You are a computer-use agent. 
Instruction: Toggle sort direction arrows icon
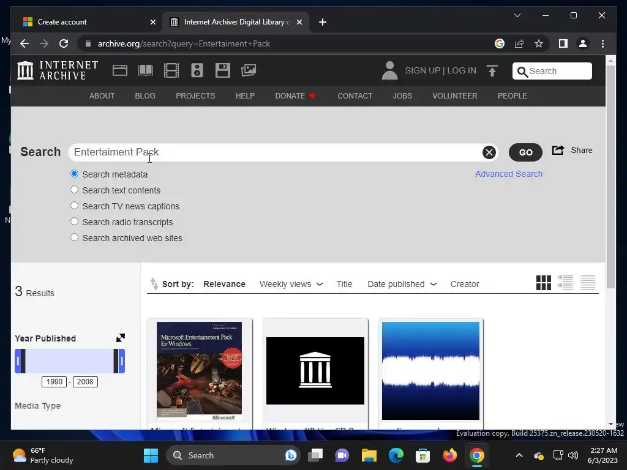154,284
